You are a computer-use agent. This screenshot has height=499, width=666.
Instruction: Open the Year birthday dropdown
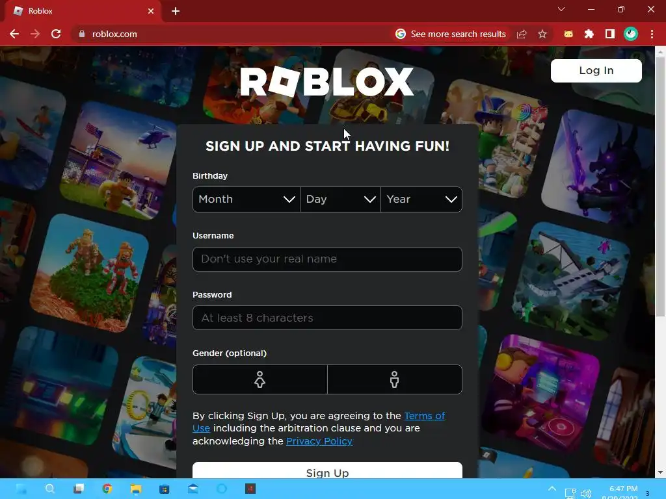click(x=421, y=199)
